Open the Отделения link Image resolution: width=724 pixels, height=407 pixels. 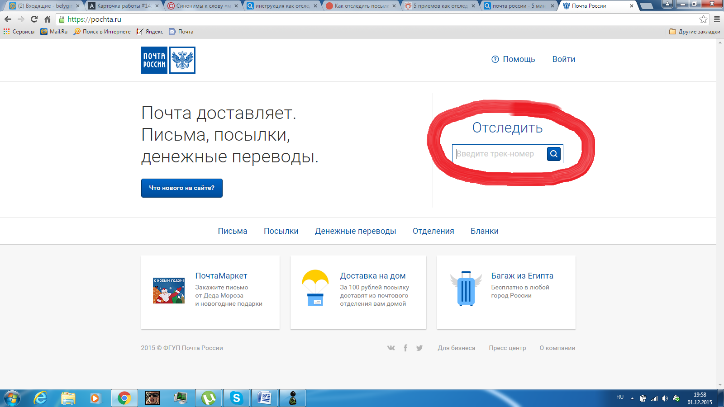tap(433, 231)
